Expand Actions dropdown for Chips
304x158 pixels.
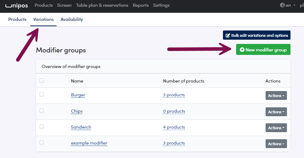(276, 112)
